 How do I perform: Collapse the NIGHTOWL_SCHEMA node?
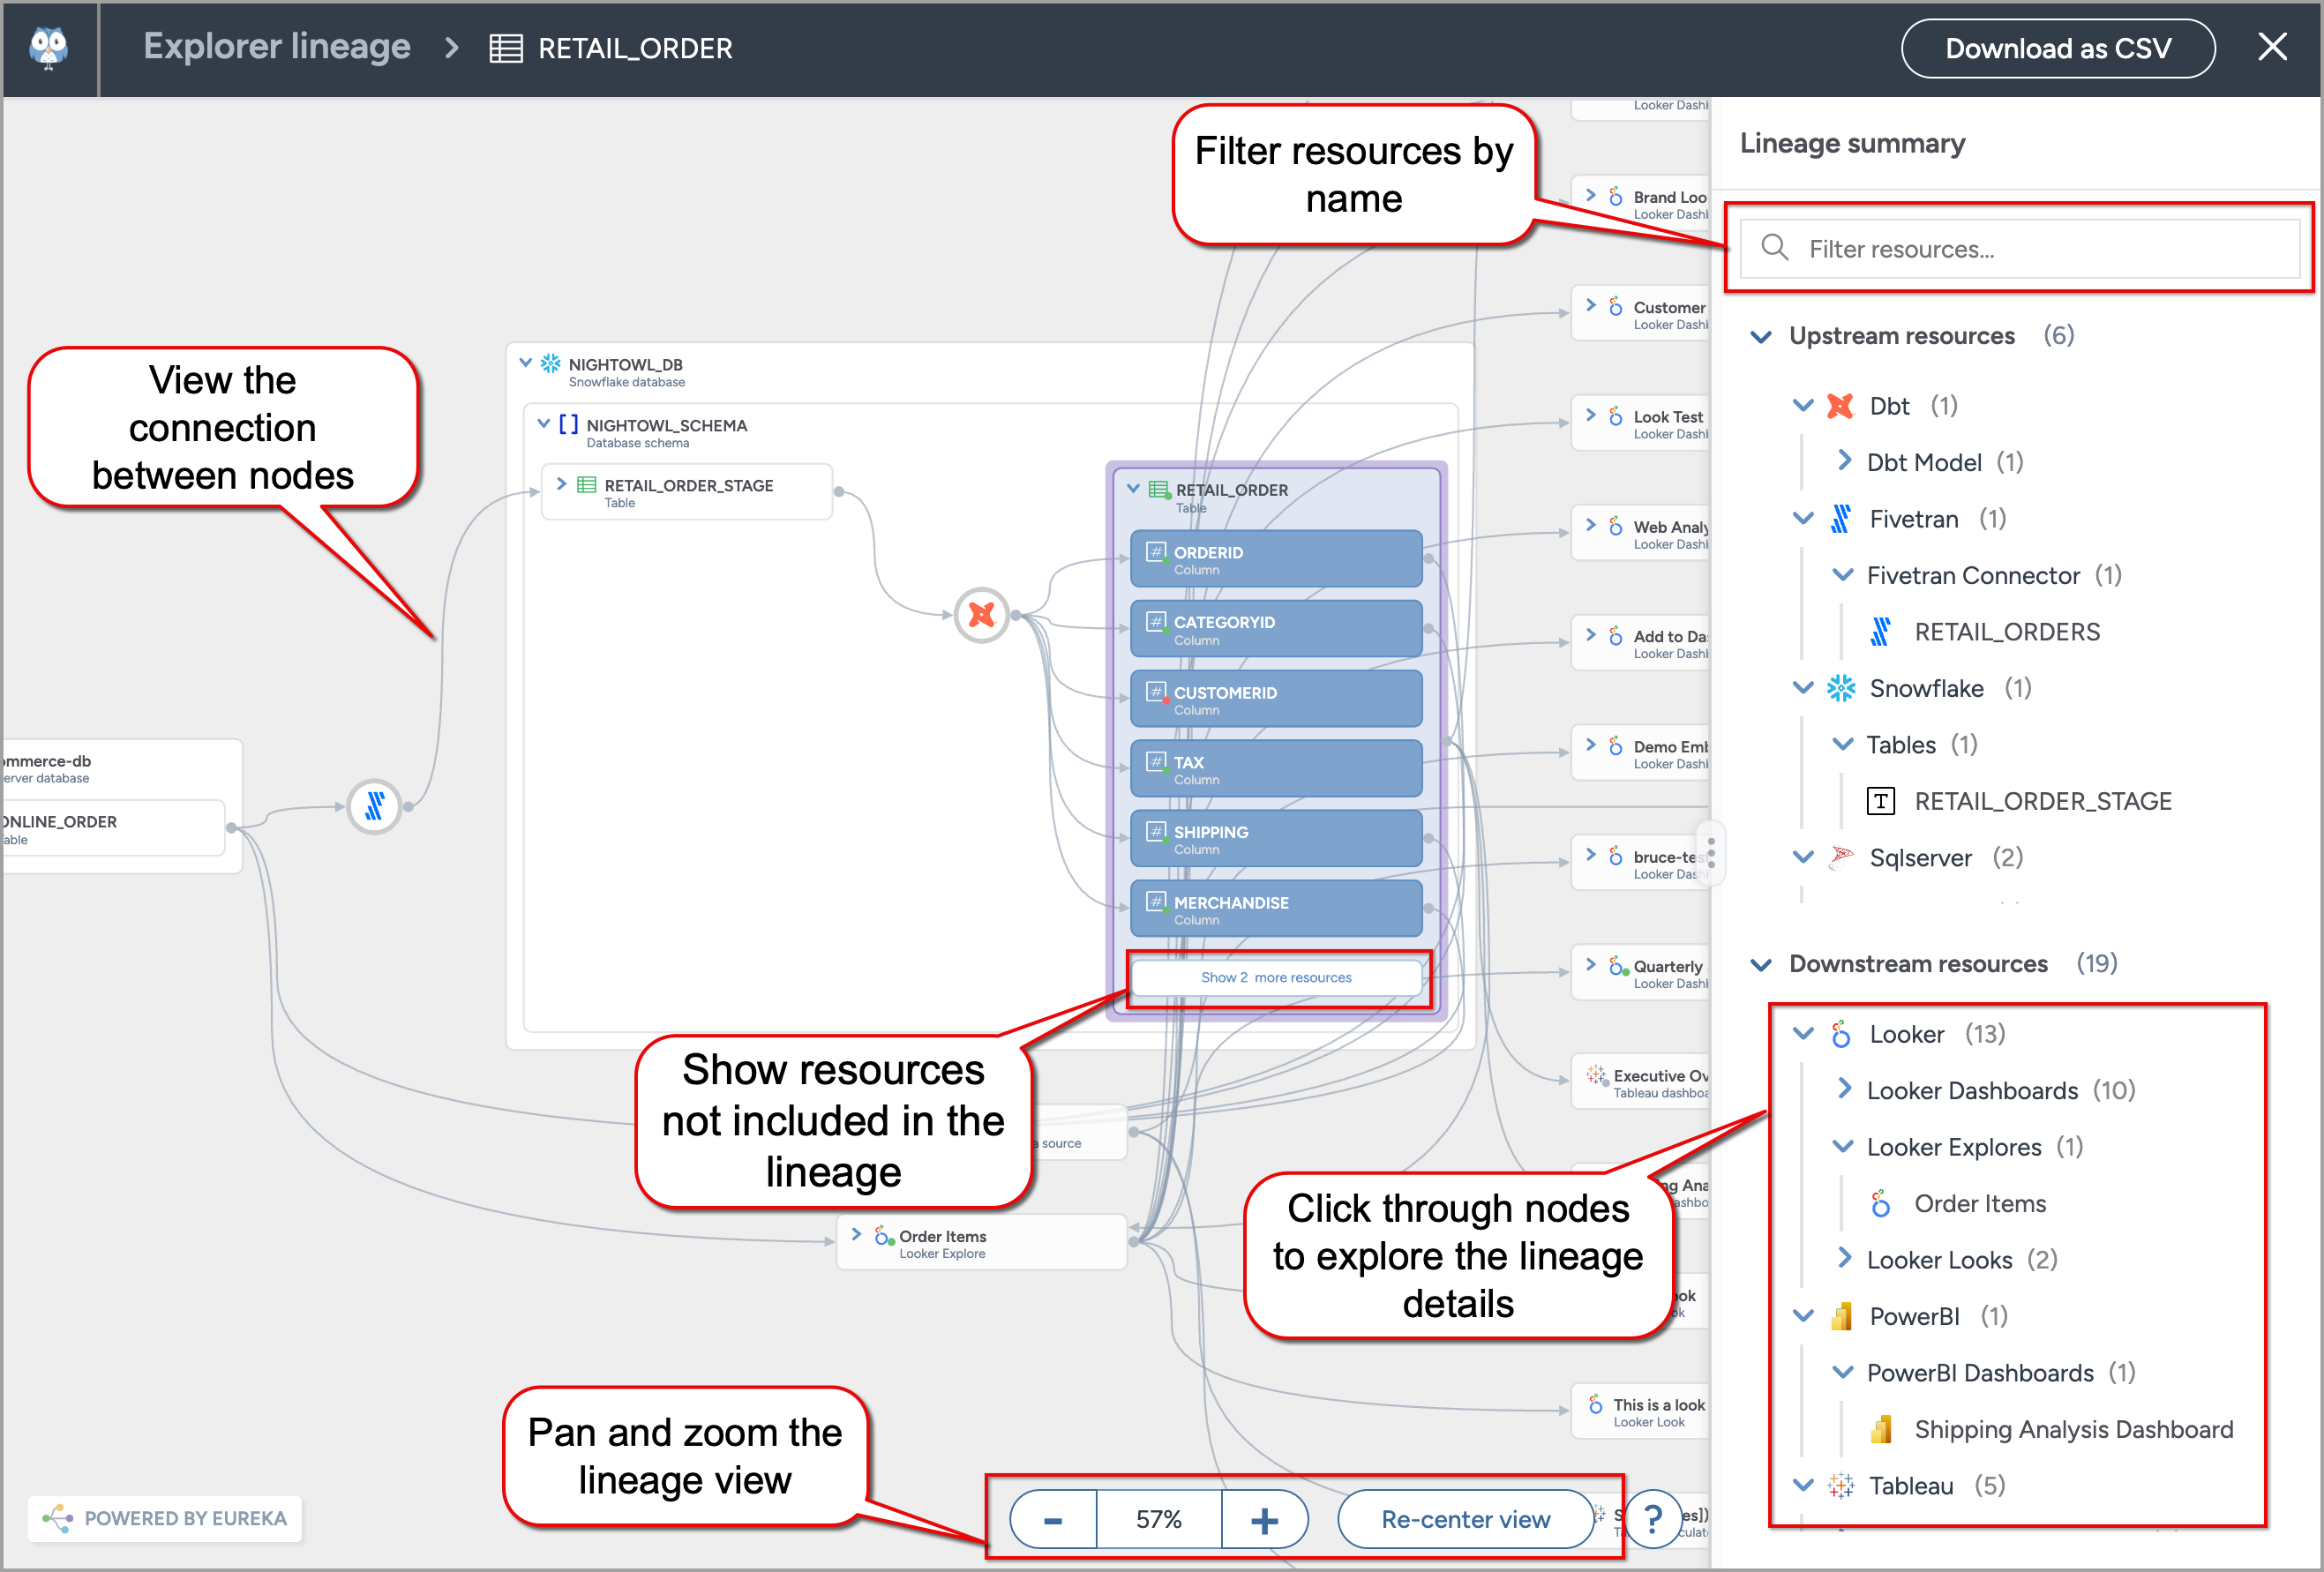pyautogui.click(x=543, y=423)
